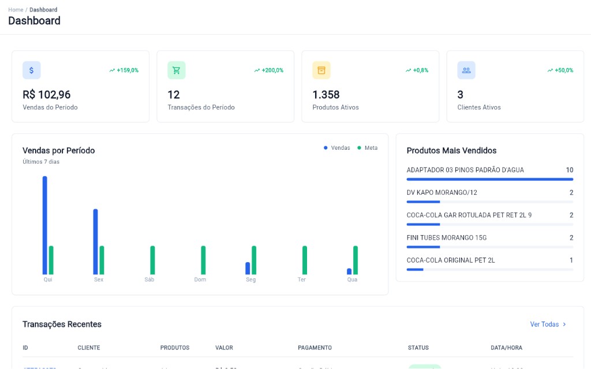The image size is (591, 378).
Task: Select FINI TUBES MORANGO 15G product
Action: point(447,237)
